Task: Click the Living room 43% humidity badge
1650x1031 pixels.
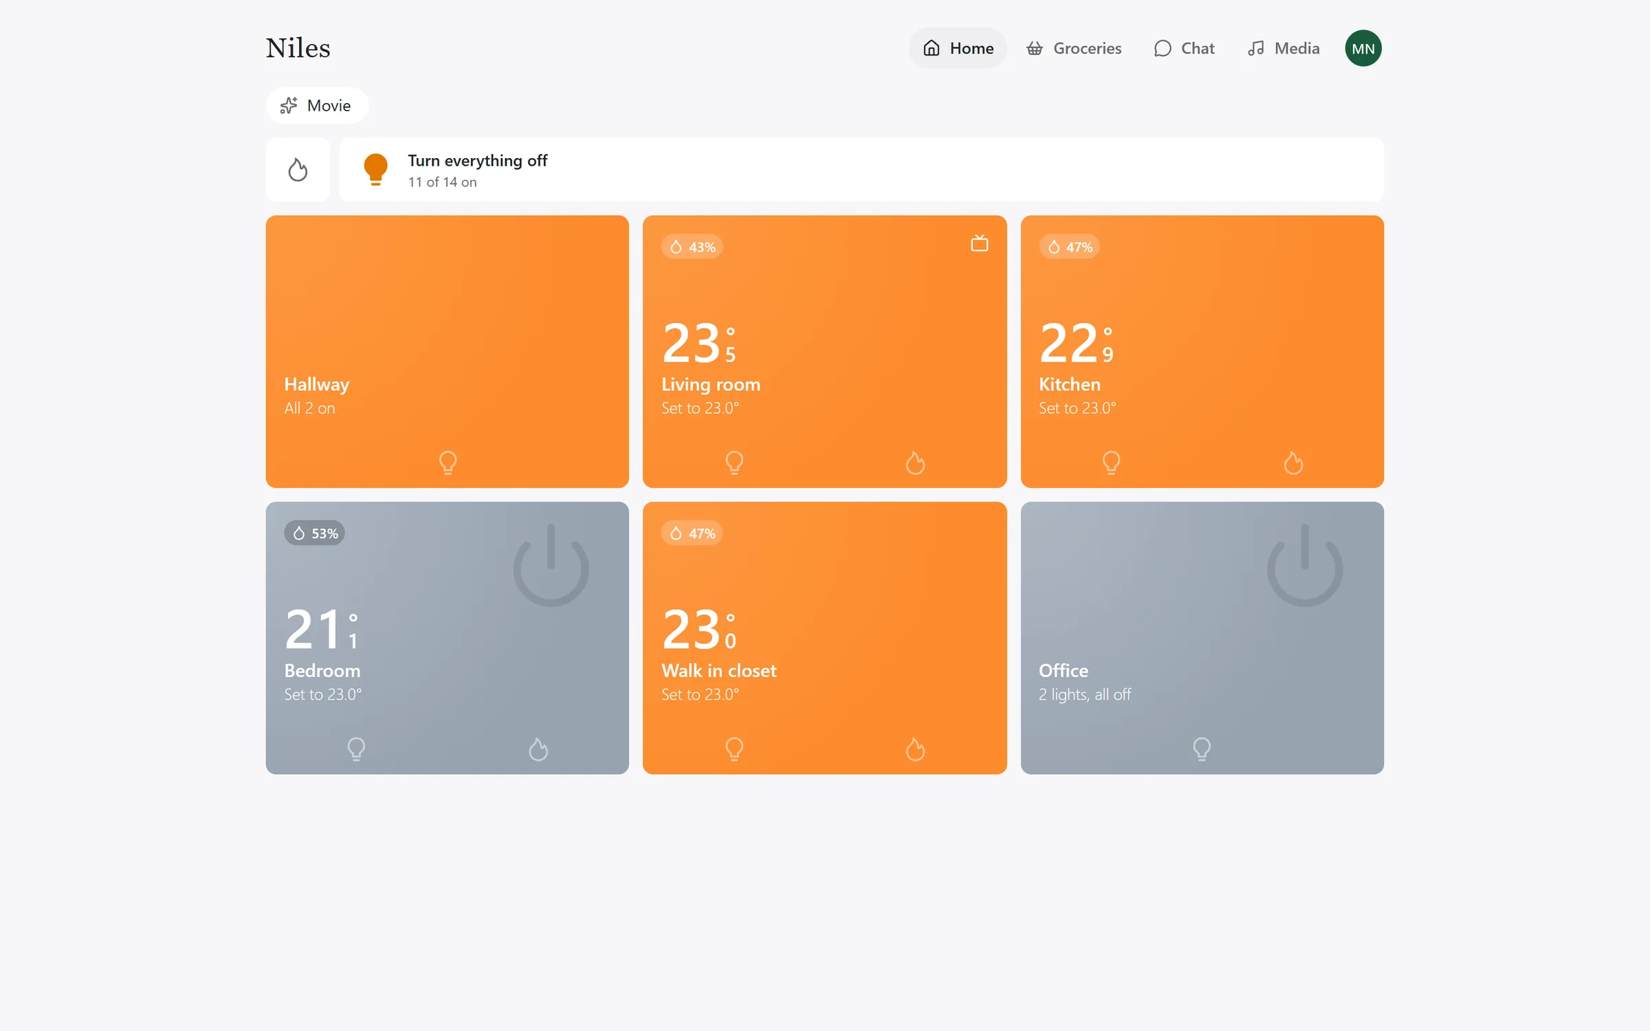Action: [692, 247]
